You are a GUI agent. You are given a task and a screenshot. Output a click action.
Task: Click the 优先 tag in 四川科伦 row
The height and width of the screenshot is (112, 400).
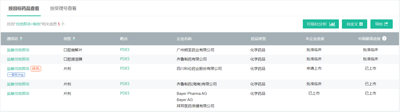coord(36,69)
